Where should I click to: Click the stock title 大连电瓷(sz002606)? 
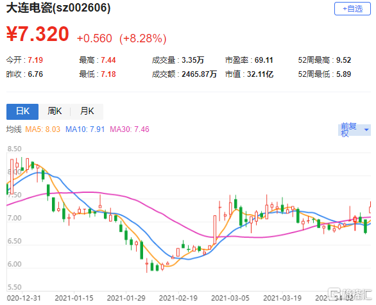[x=58, y=8]
